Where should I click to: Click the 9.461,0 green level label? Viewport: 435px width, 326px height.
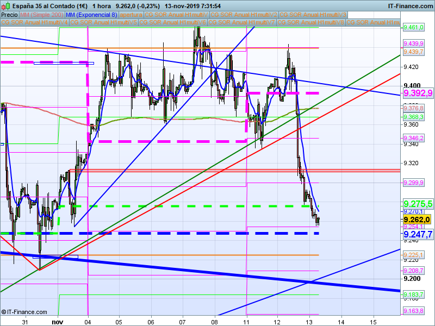click(x=413, y=27)
